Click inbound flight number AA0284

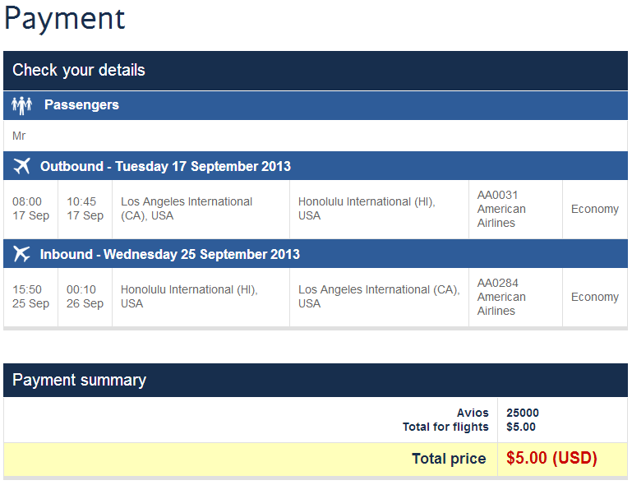pyautogui.click(x=498, y=283)
